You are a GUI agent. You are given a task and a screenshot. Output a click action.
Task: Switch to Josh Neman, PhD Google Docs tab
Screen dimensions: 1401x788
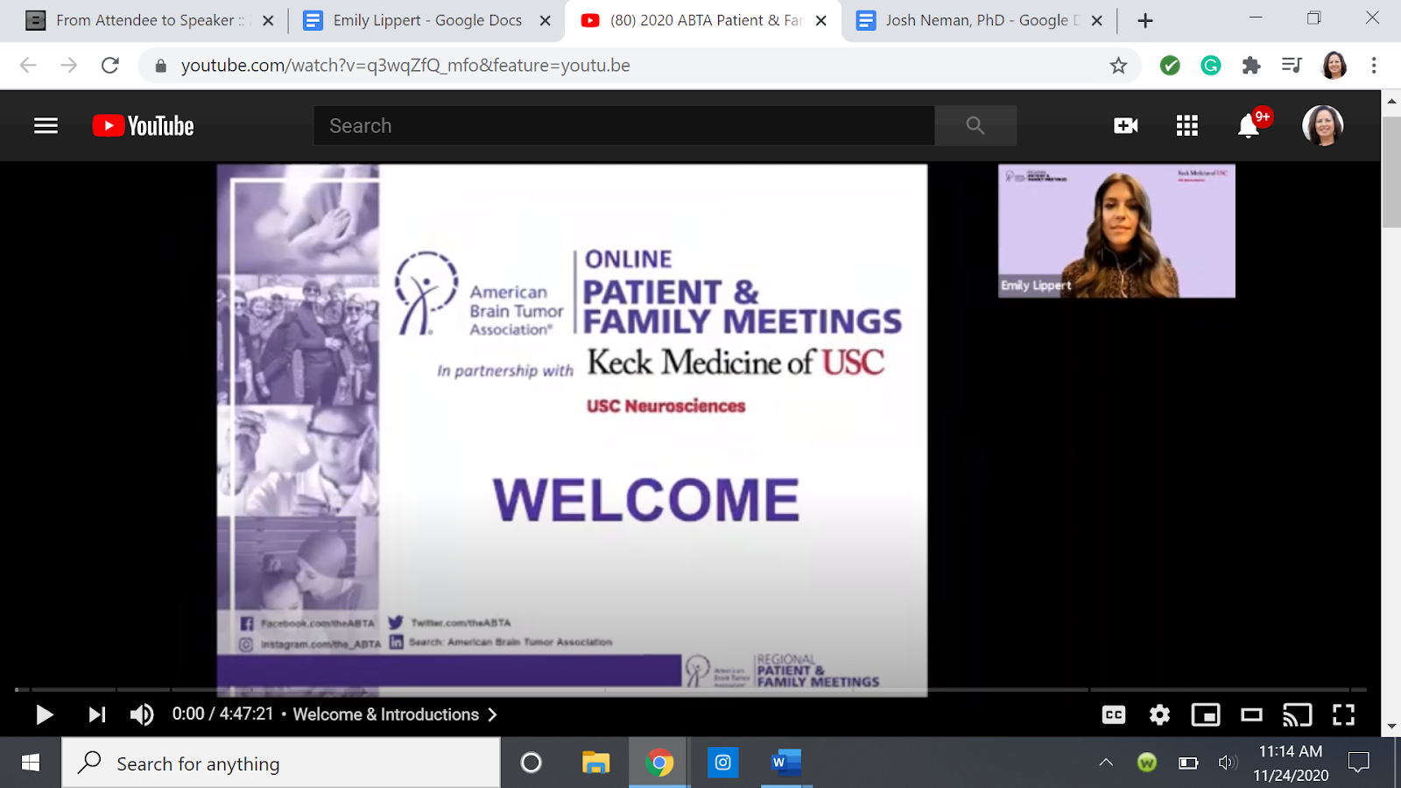981,20
